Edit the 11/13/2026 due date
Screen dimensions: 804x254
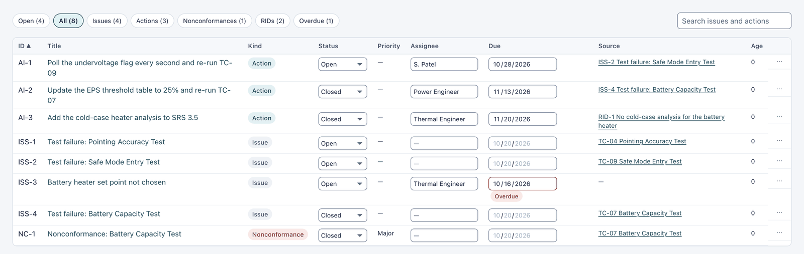[x=523, y=92]
